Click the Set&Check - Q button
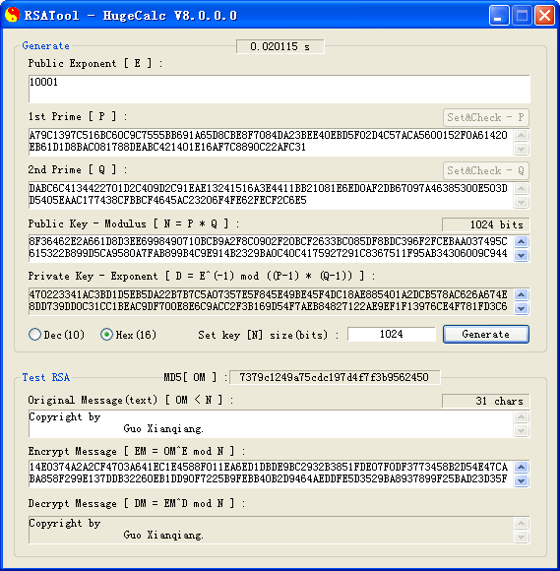The width and height of the screenshot is (560, 571). coord(486,170)
